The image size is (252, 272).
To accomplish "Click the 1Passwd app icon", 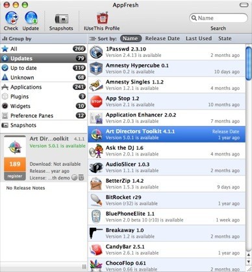I will point(96,52).
